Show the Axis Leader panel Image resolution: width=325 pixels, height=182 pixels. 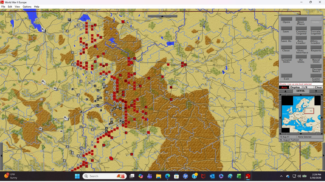click(301, 38)
